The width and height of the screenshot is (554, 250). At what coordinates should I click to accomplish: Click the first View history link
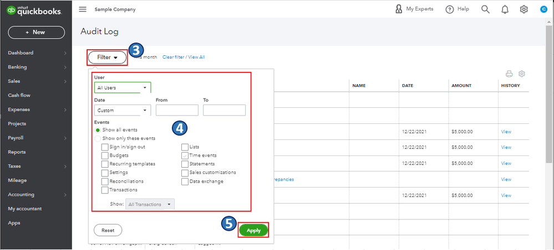click(506, 132)
